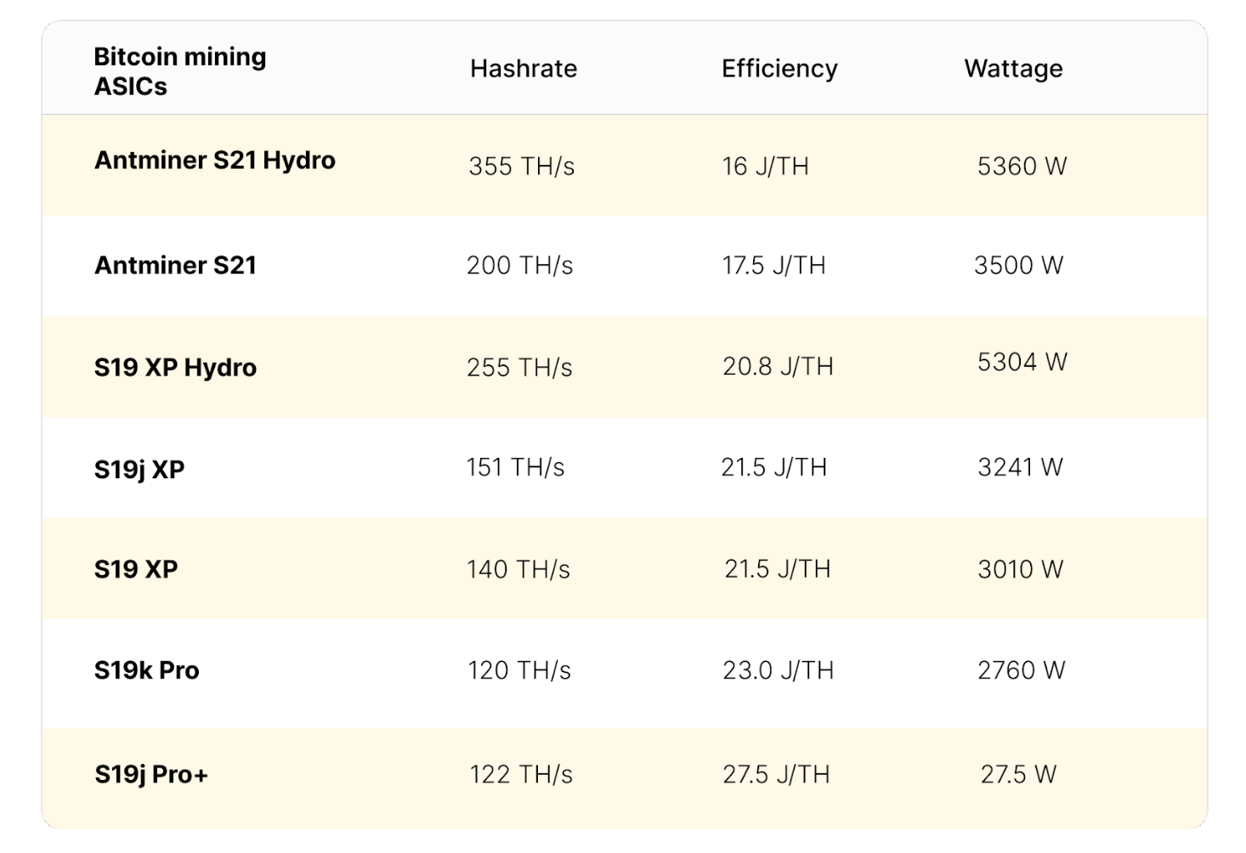1246x853 pixels.
Task: Click the 5360 W wattage value
Action: click(1021, 167)
